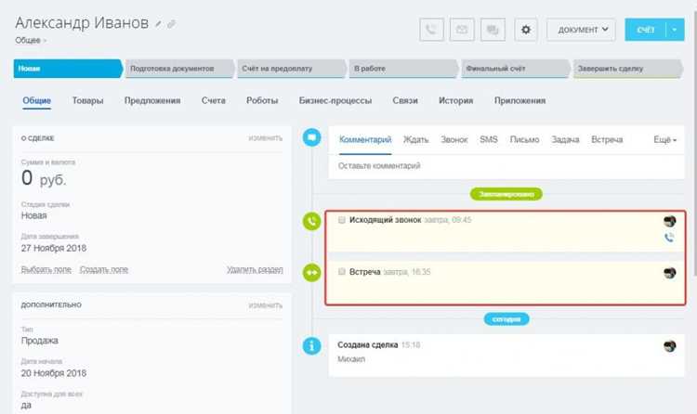Check the Исходящий звонок checkbox
Image resolution: width=697 pixels, height=414 pixels.
341,220
